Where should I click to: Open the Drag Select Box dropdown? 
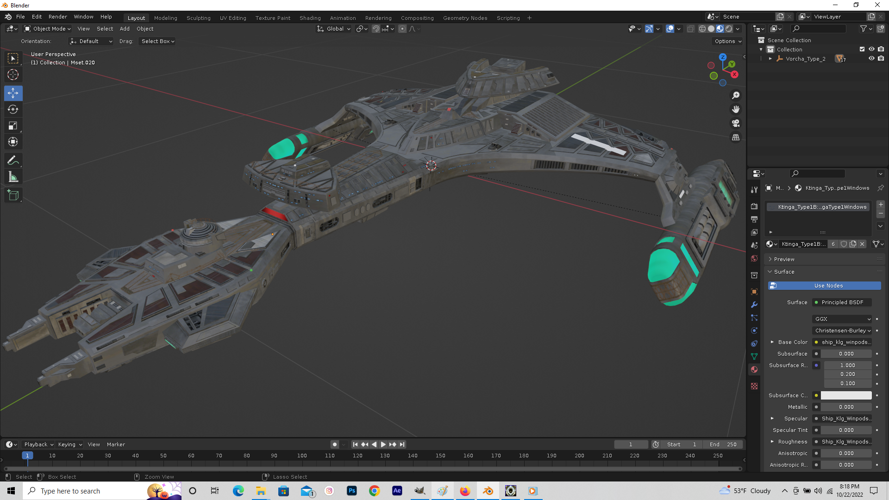pos(157,41)
